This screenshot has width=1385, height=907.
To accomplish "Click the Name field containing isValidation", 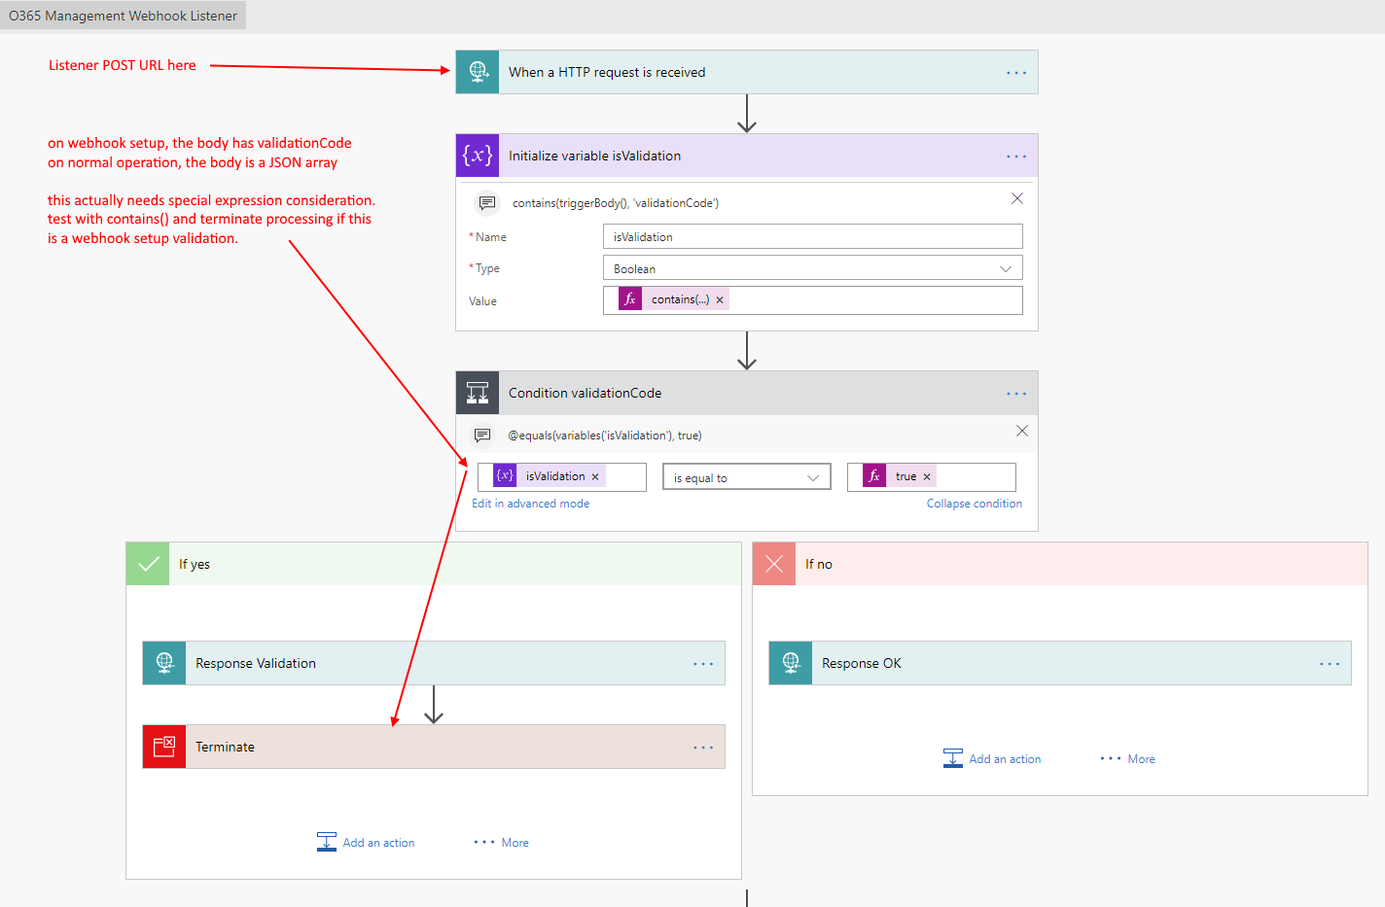I will tap(812, 237).
